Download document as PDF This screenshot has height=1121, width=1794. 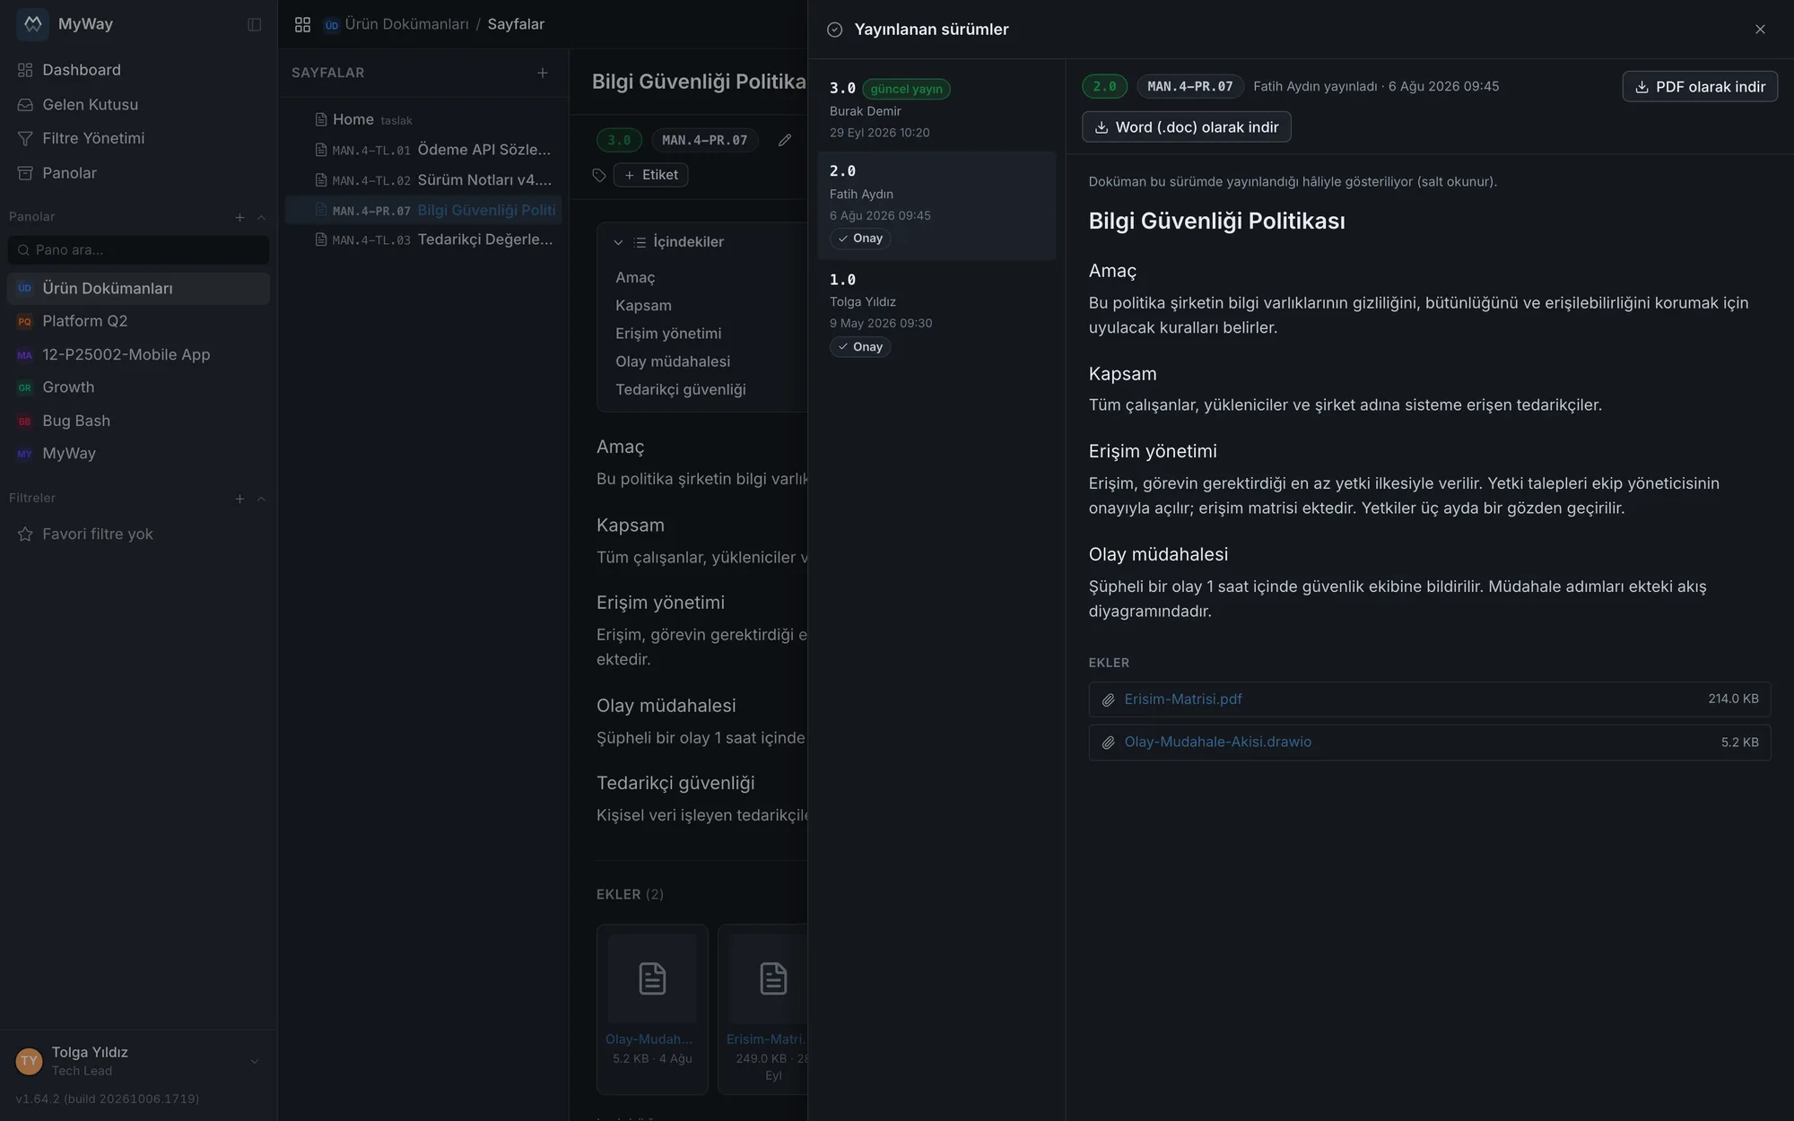(x=1700, y=87)
